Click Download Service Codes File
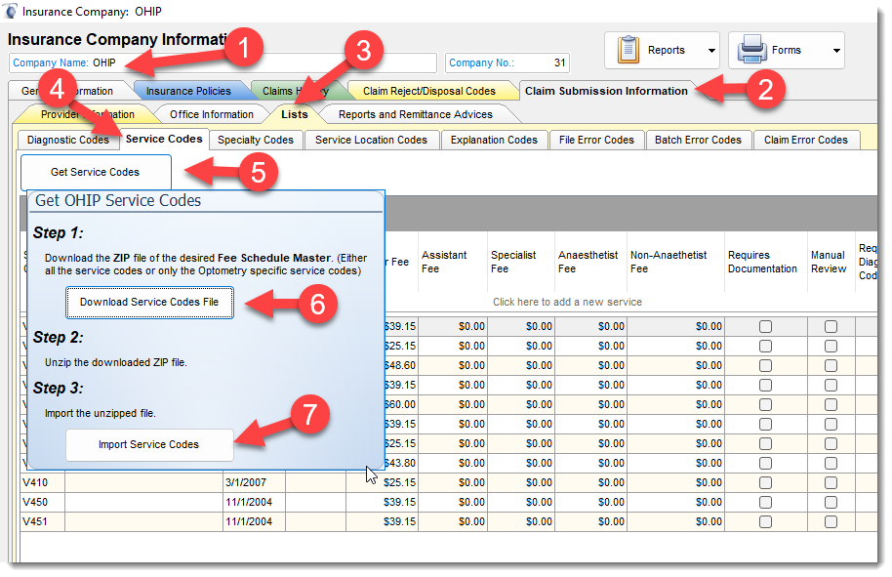892x577 pixels. [x=149, y=302]
